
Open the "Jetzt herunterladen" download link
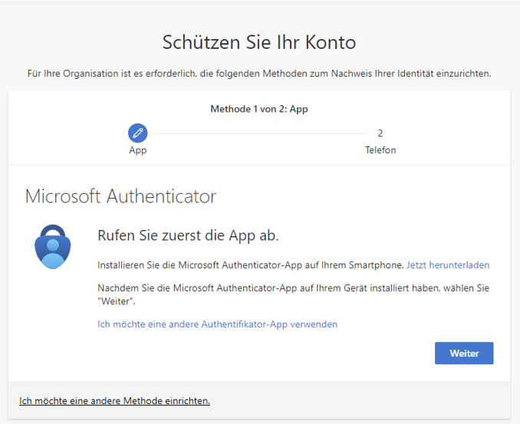448,265
